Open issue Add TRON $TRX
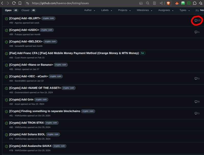The width and height of the screenshot is (204, 155). tap(27, 123)
